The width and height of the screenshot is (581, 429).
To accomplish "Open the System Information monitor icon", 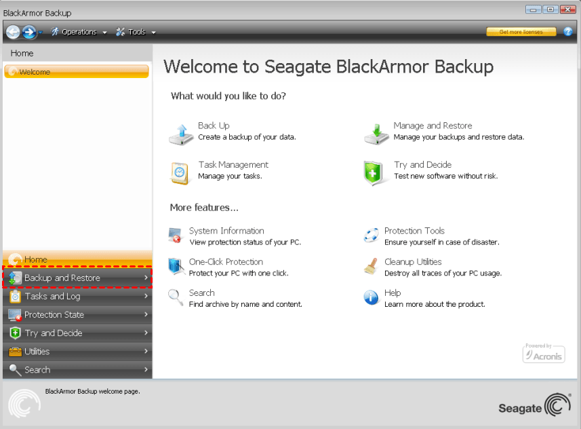I will click(176, 236).
